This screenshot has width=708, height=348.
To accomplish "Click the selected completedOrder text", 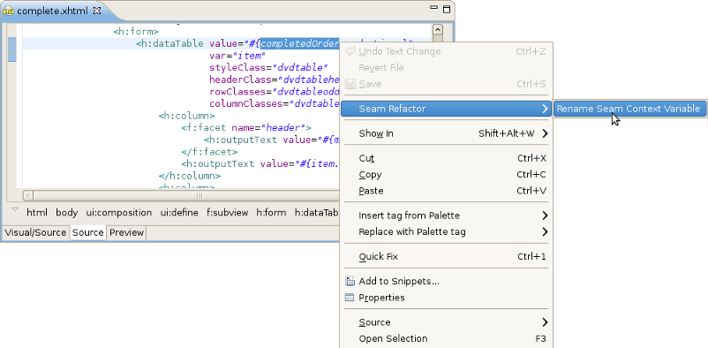I will pos(300,43).
